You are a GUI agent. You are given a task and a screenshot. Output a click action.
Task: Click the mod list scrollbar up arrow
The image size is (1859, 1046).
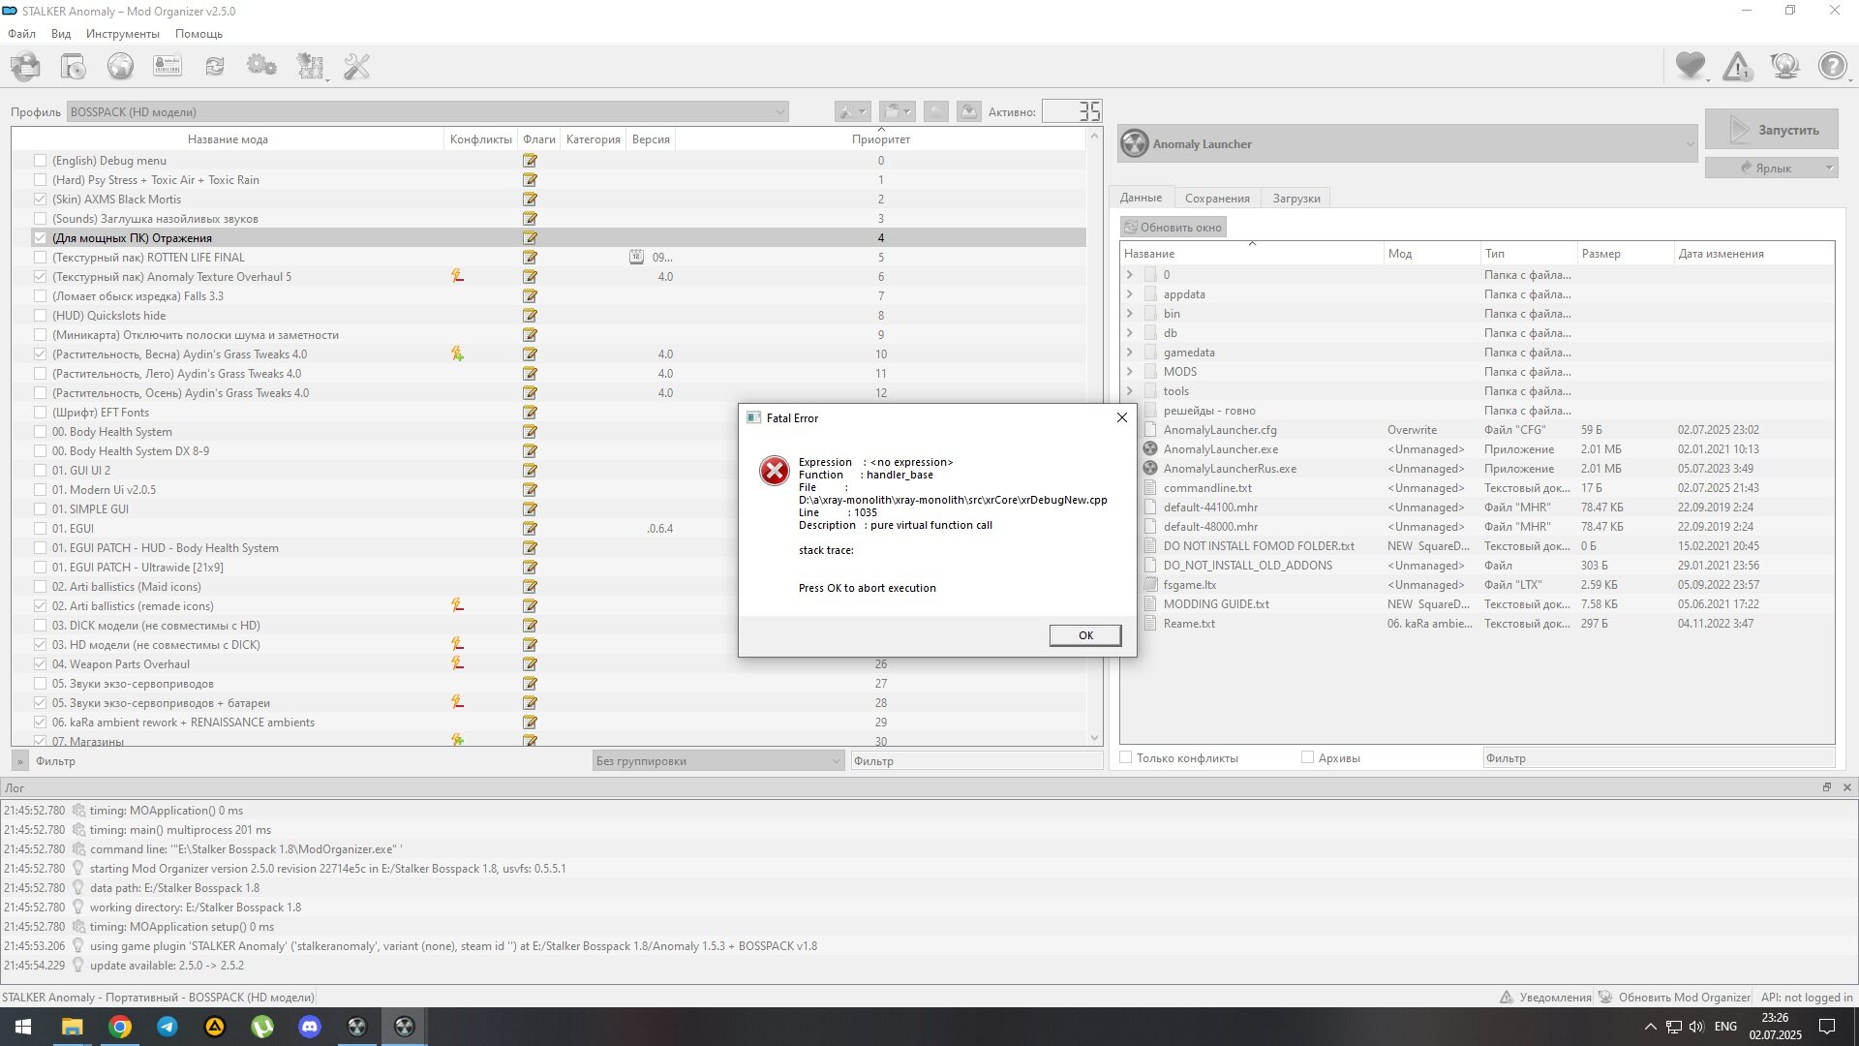coord(1095,136)
